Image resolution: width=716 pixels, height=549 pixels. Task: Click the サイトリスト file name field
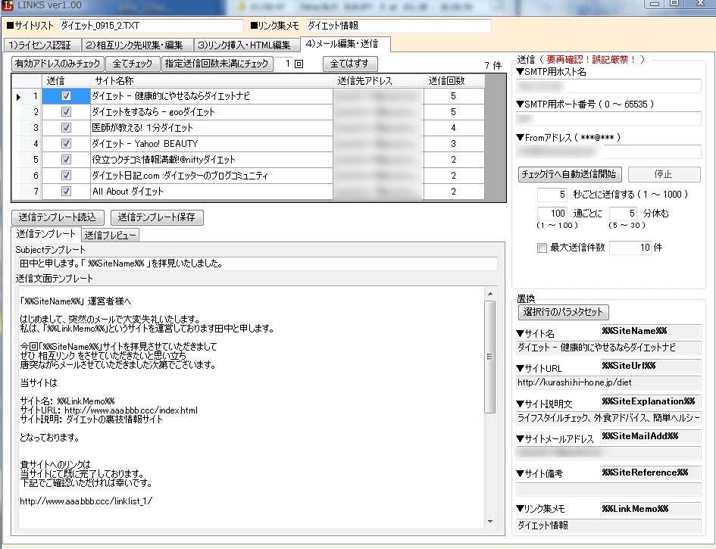(x=151, y=26)
